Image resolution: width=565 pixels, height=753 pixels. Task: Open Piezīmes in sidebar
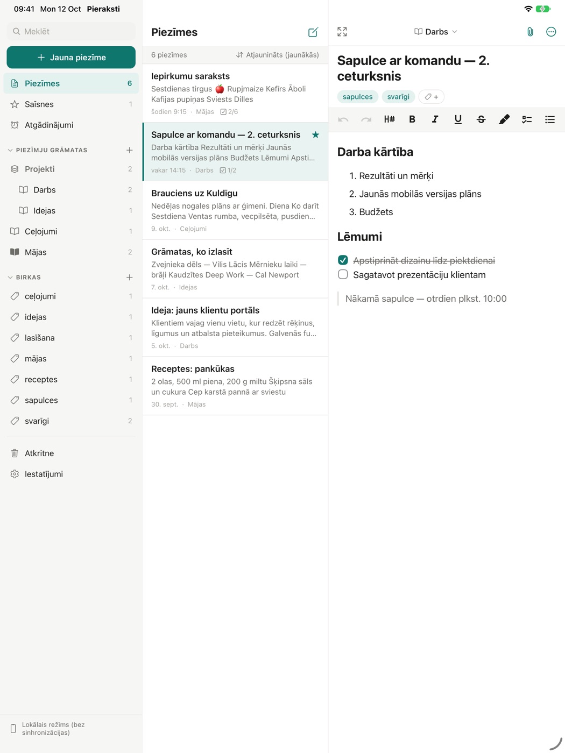[x=71, y=83]
